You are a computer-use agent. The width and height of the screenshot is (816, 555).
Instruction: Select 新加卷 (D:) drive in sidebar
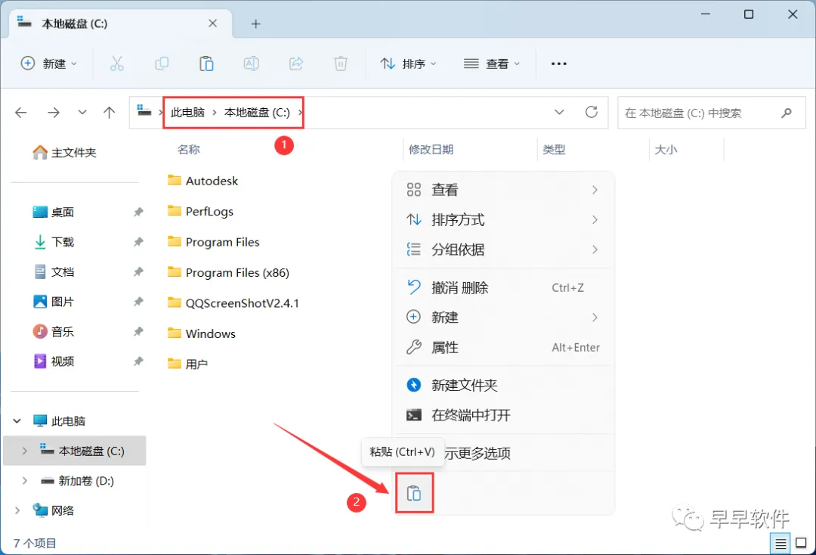pos(78,481)
